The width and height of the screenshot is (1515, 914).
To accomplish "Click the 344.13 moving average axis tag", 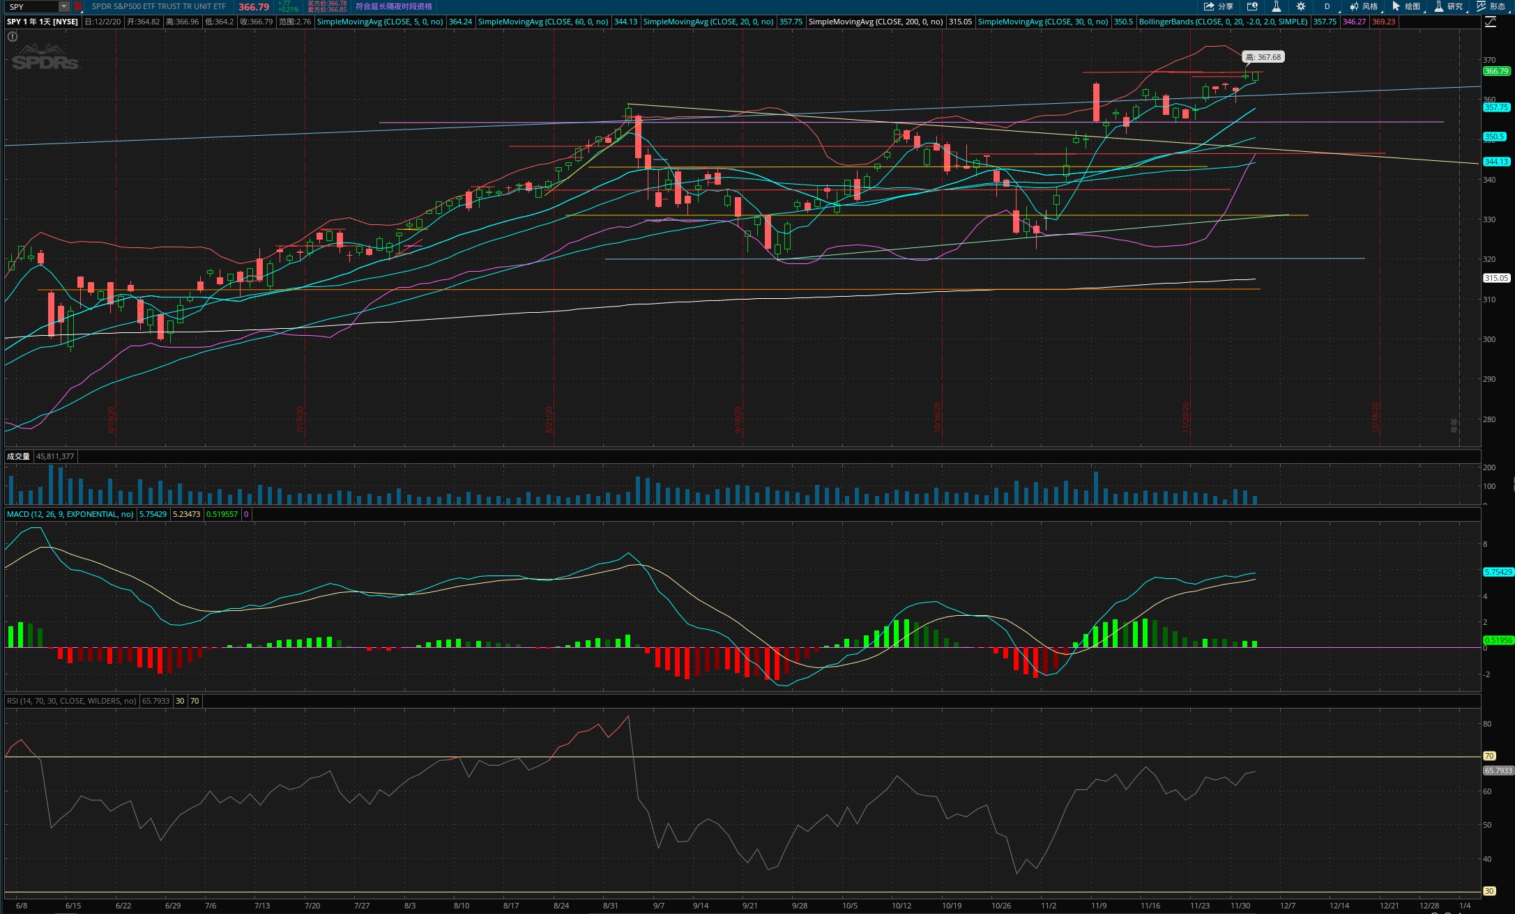I will click(x=1496, y=162).
